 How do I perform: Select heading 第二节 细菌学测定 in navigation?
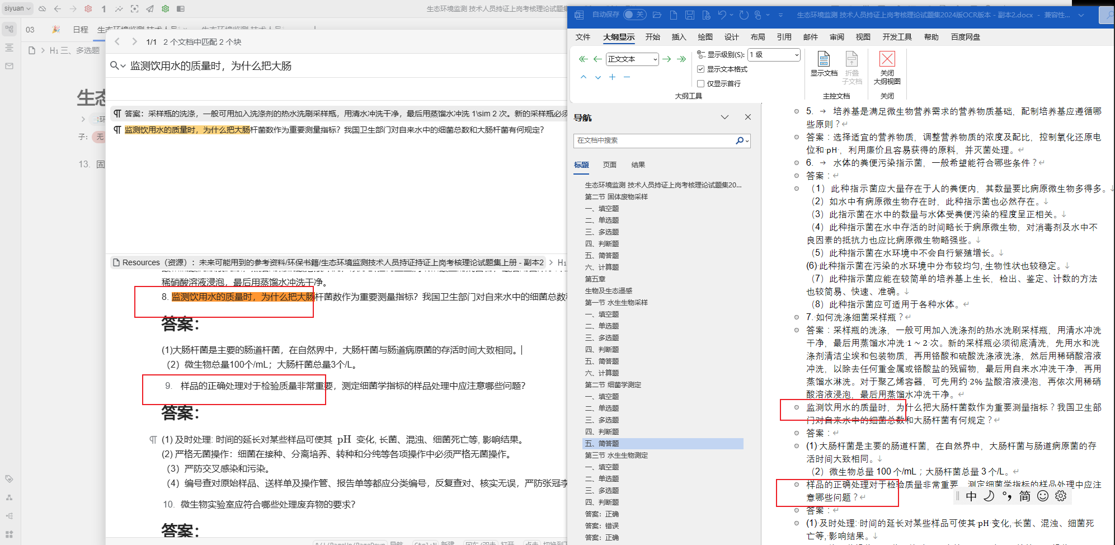[x=613, y=384]
